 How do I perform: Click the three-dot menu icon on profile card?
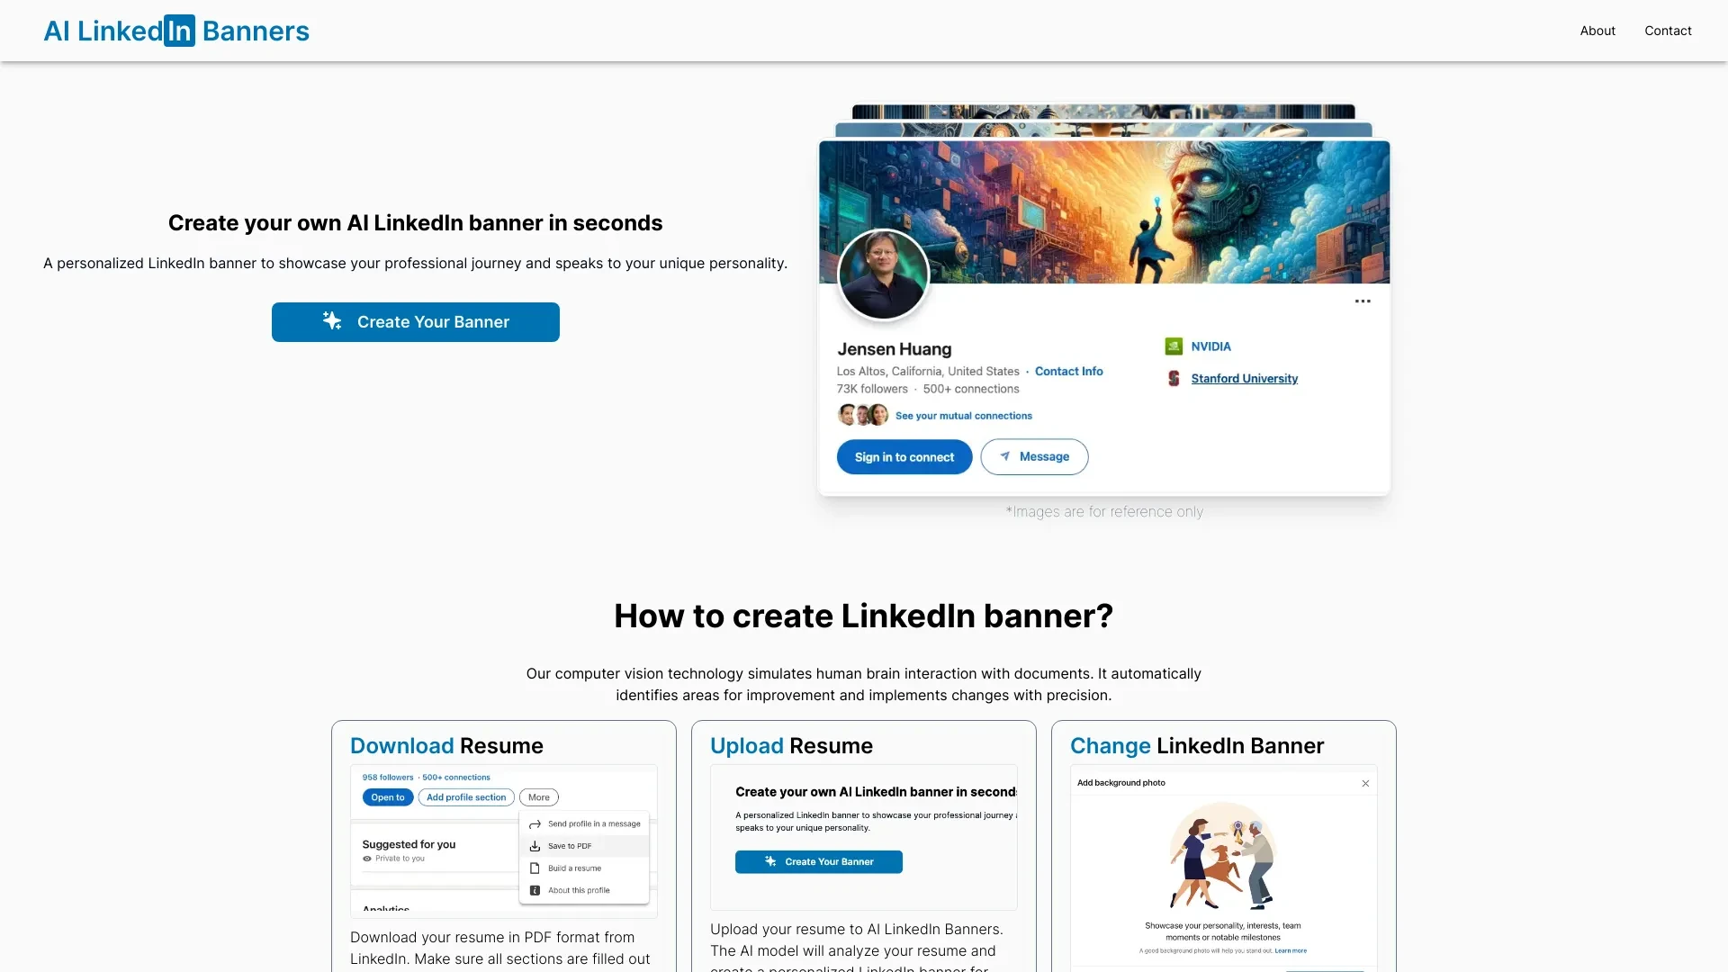click(x=1363, y=301)
